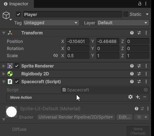The width and height of the screenshot is (154, 136).
Task: Click the Spacecraft C# script icon
Action: pos(10,82)
